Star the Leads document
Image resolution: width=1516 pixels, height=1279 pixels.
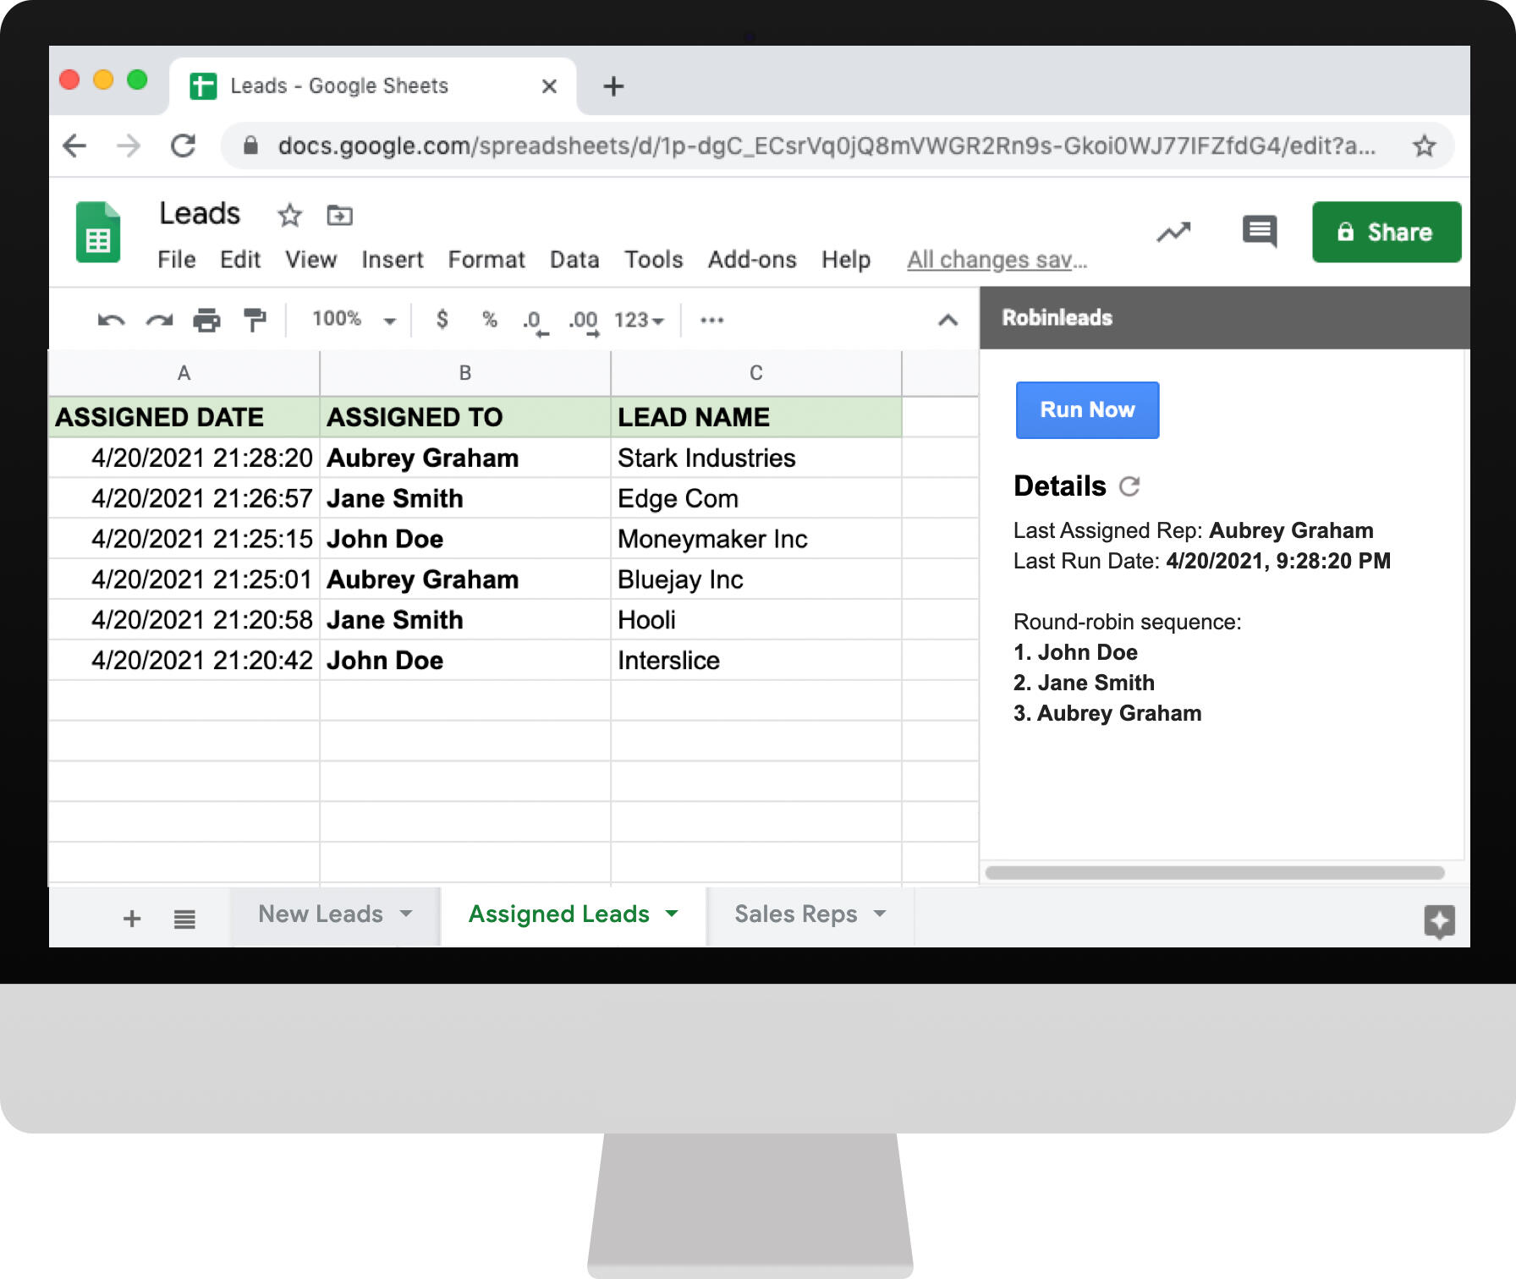(x=289, y=216)
